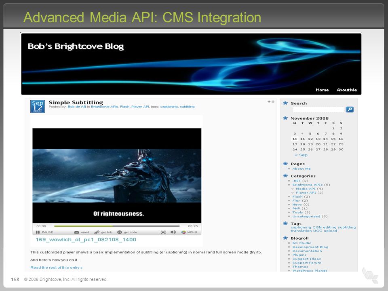The height and width of the screenshot is (291, 388).
Task: Go to previous month « Sep
Action: click(301, 155)
